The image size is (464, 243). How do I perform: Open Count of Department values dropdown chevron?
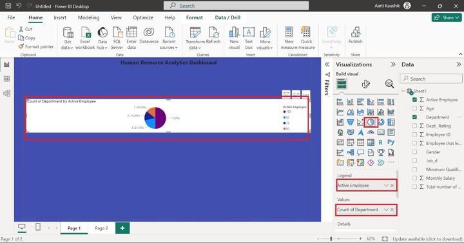click(386, 209)
